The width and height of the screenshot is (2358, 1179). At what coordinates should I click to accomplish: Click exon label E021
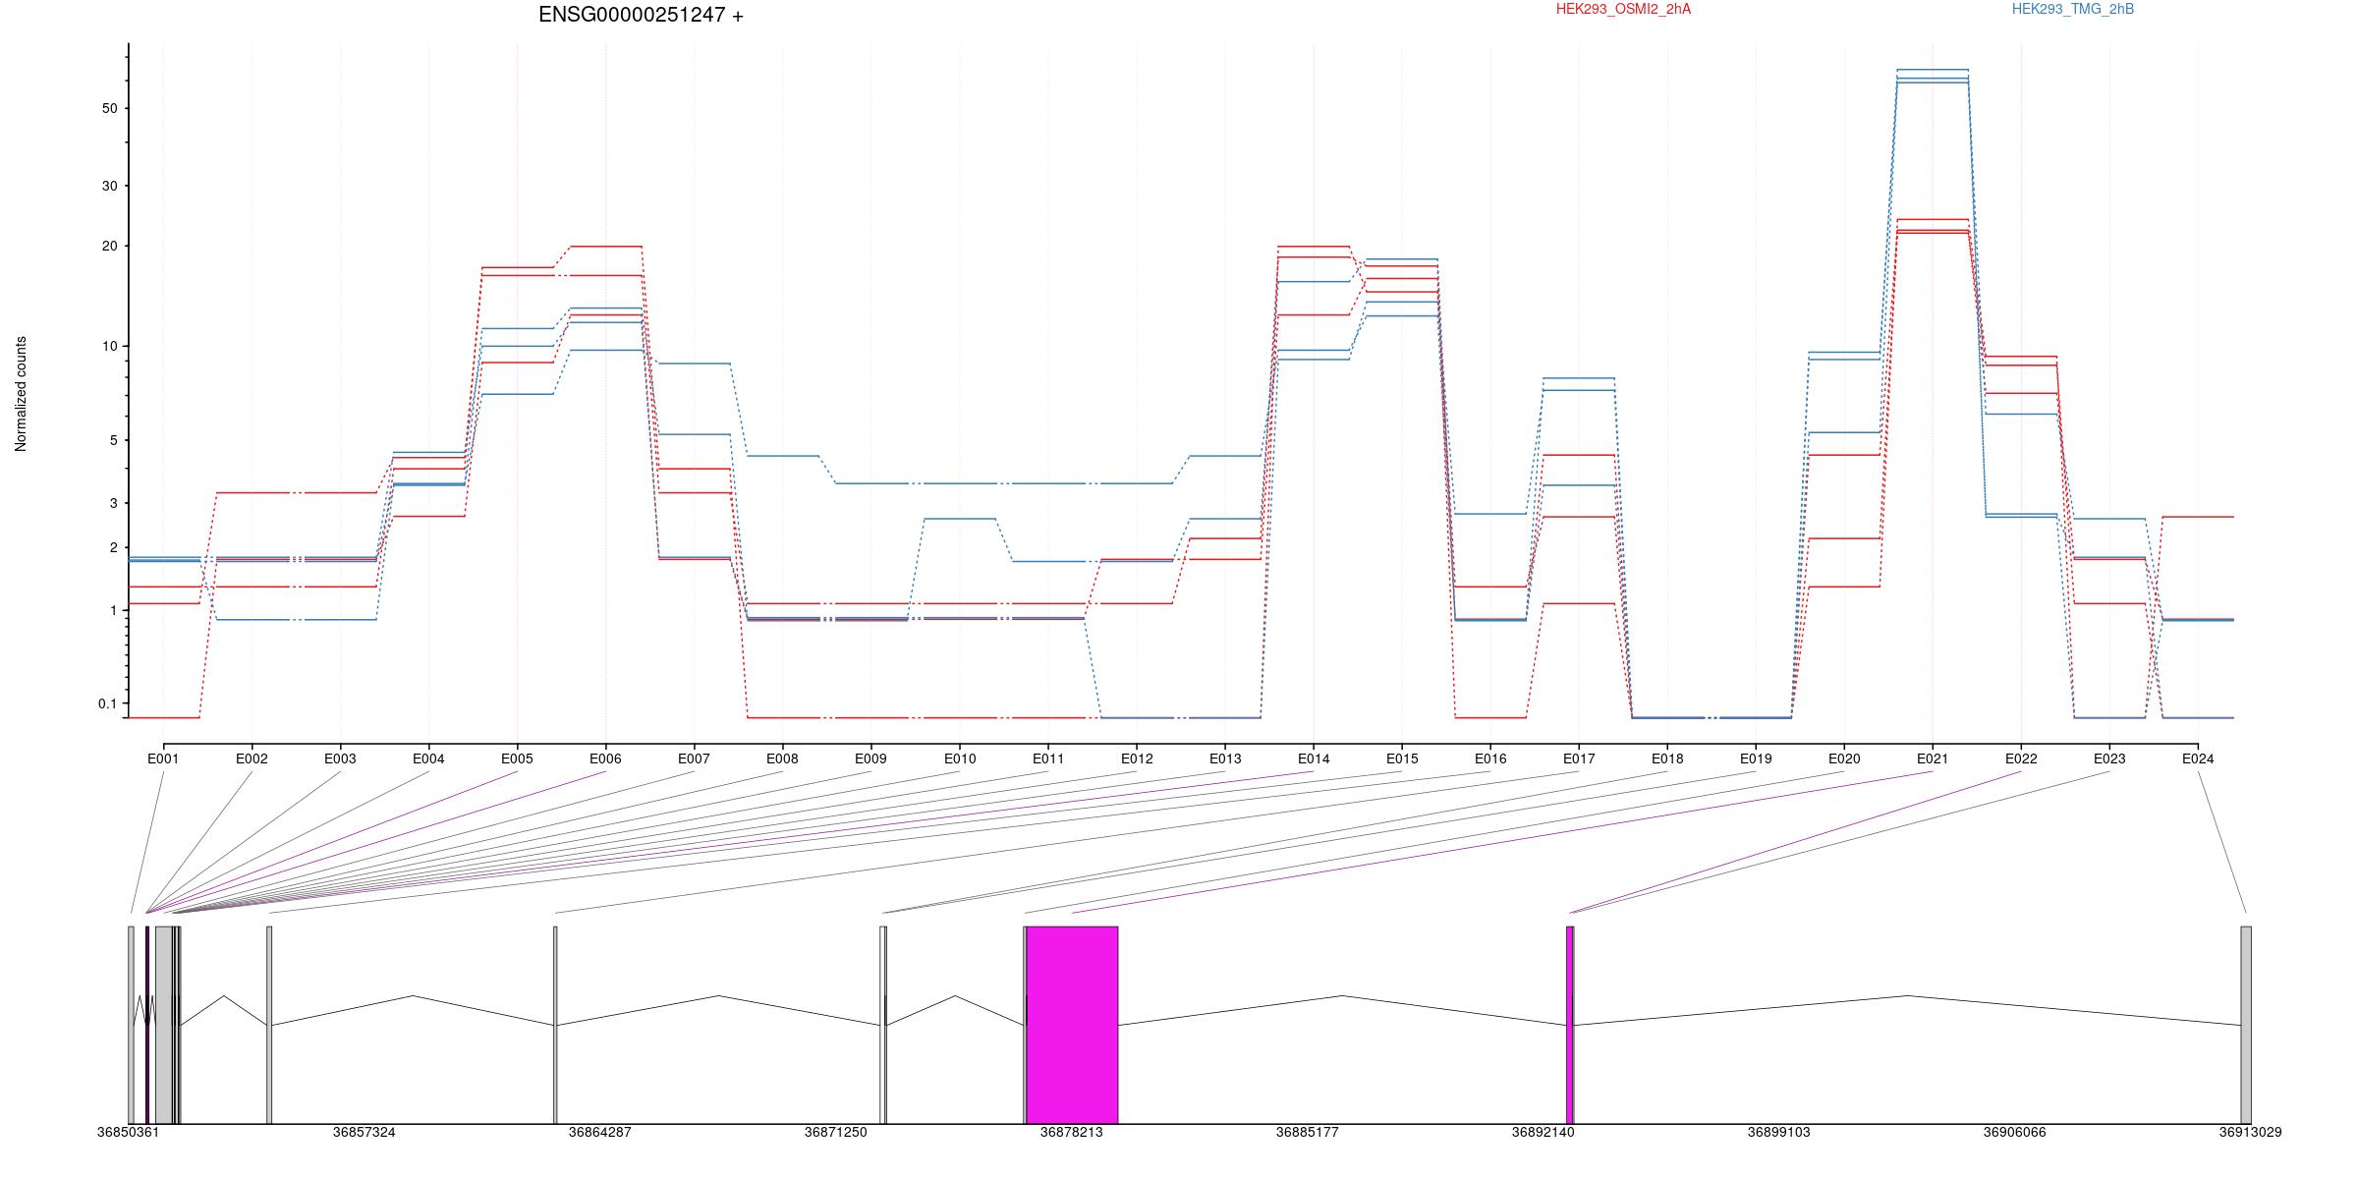click(1933, 758)
